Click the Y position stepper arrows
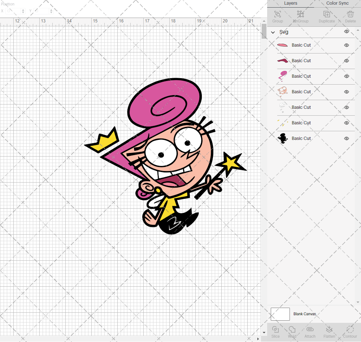 tap(51, 11)
